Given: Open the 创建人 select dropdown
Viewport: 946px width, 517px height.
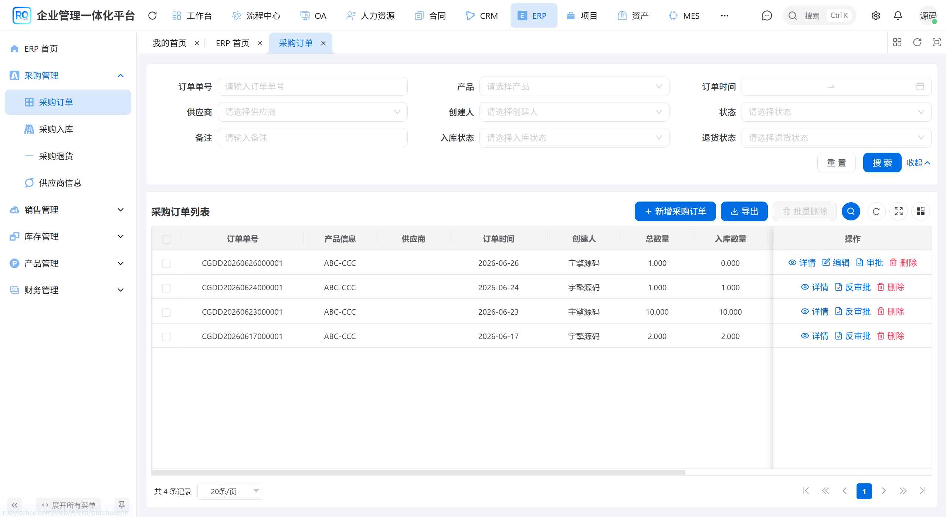Looking at the screenshot, I should pos(574,112).
